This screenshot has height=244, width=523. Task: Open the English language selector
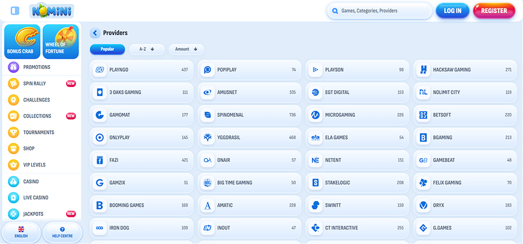pos(21,232)
